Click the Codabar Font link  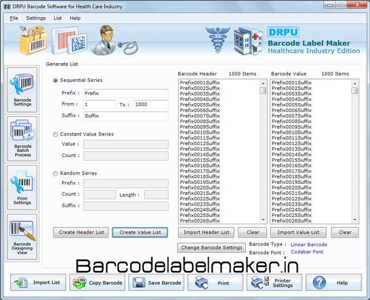point(307,252)
